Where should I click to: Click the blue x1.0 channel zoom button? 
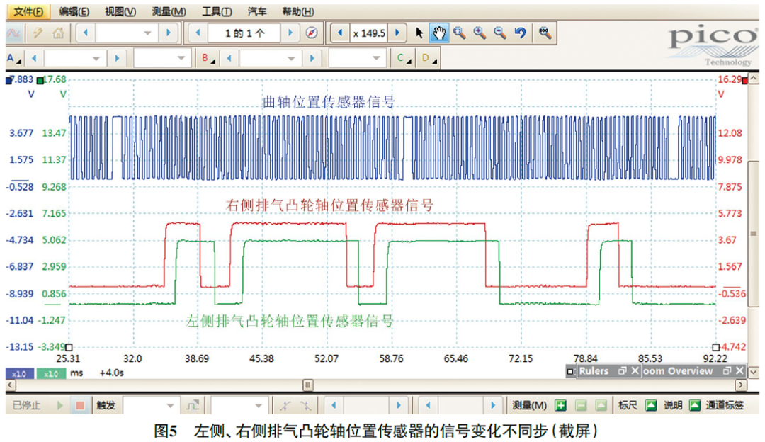pyautogui.click(x=20, y=374)
